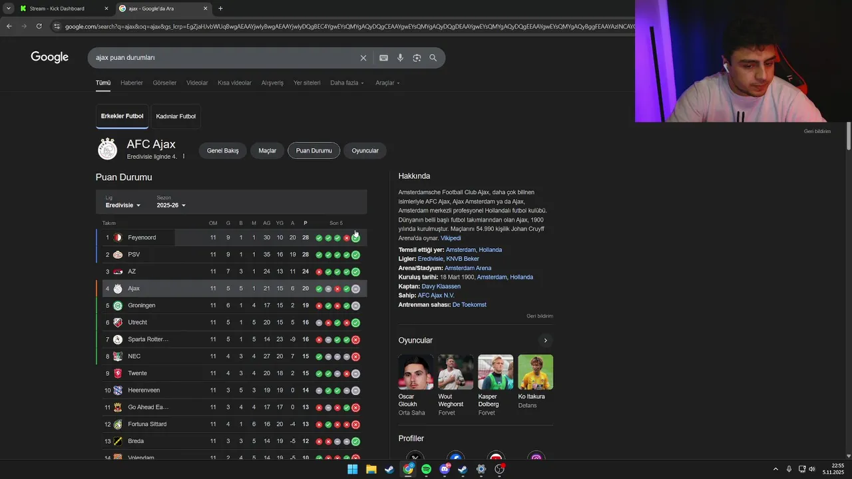Click the Maçlar button
This screenshot has width=852, height=479.
coord(267,151)
